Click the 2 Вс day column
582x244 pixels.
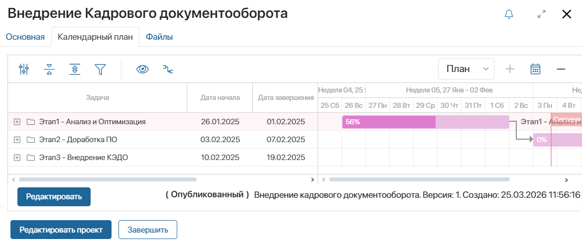tap(521, 105)
